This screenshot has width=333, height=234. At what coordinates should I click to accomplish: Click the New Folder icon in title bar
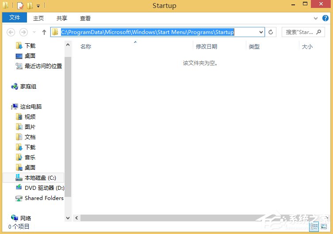pyautogui.click(x=30, y=6)
